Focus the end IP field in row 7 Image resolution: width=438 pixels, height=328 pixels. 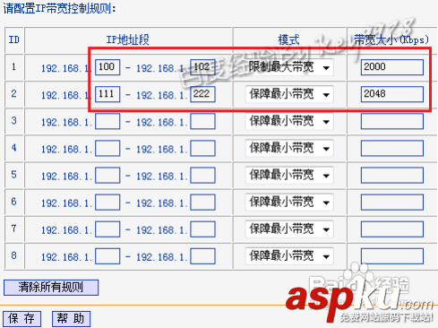[x=202, y=229]
